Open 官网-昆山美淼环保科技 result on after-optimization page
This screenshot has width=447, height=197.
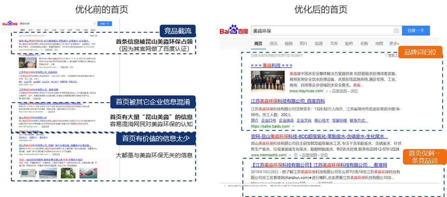319,136
